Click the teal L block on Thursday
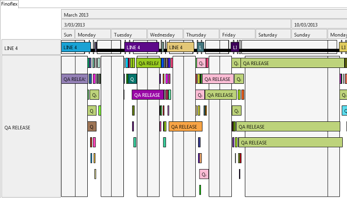This screenshot has width=347, height=198. pos(200,47)
